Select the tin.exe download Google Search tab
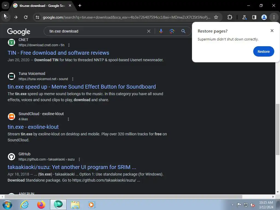 [42, 5]
